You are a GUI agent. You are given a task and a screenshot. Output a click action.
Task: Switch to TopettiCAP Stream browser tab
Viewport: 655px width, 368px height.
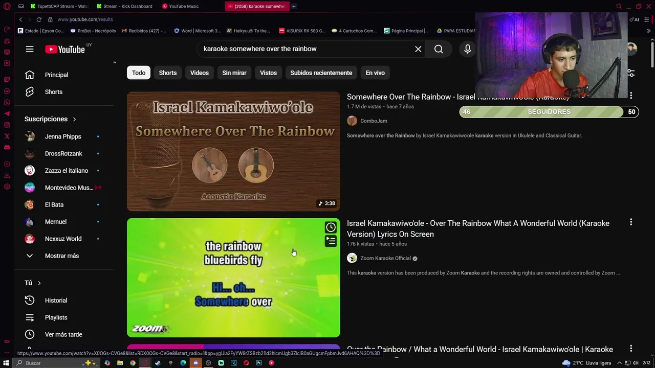pyautogui.click(x=59, y=6)
